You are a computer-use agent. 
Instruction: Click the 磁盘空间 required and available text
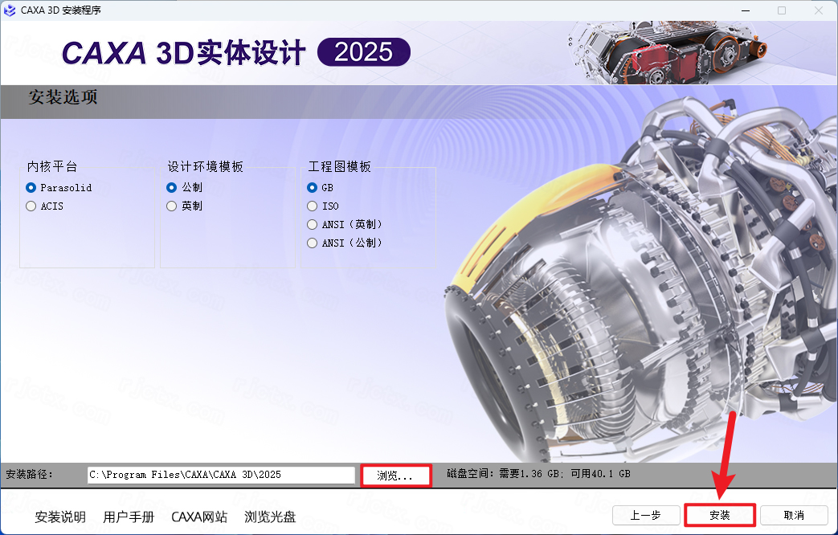[538, 473]
